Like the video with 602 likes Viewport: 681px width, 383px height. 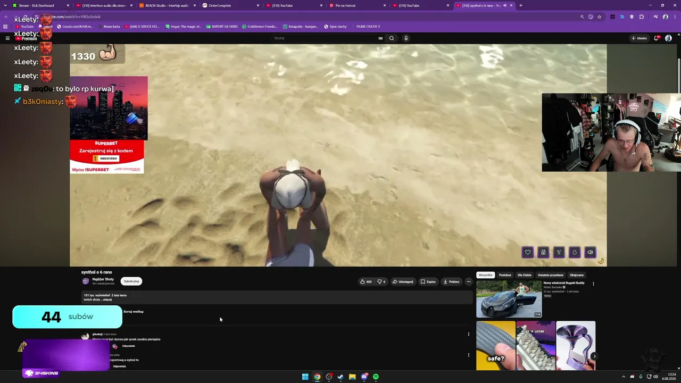coord(366,281)
